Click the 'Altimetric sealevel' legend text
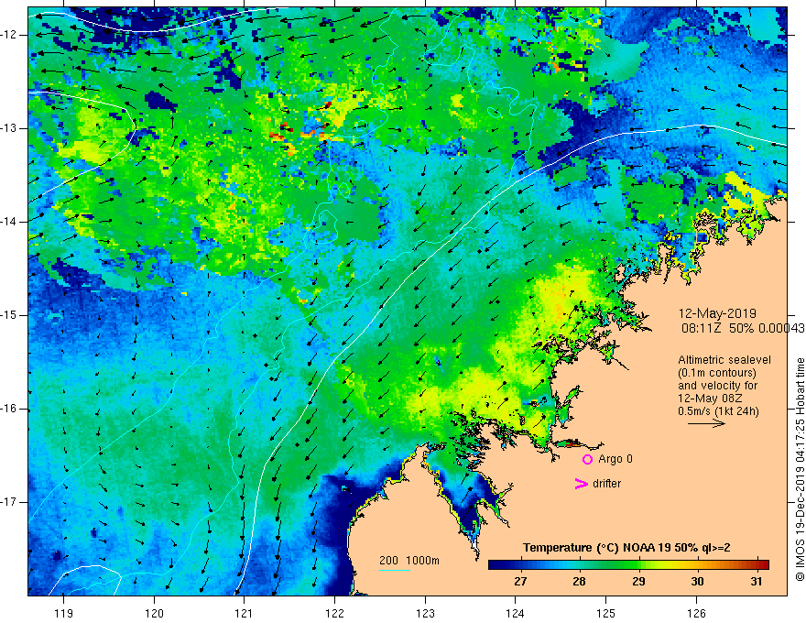Screen dimensions: 806x623 [724, 360]
